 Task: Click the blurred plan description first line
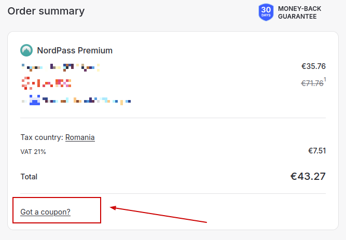tap(61, 67)
